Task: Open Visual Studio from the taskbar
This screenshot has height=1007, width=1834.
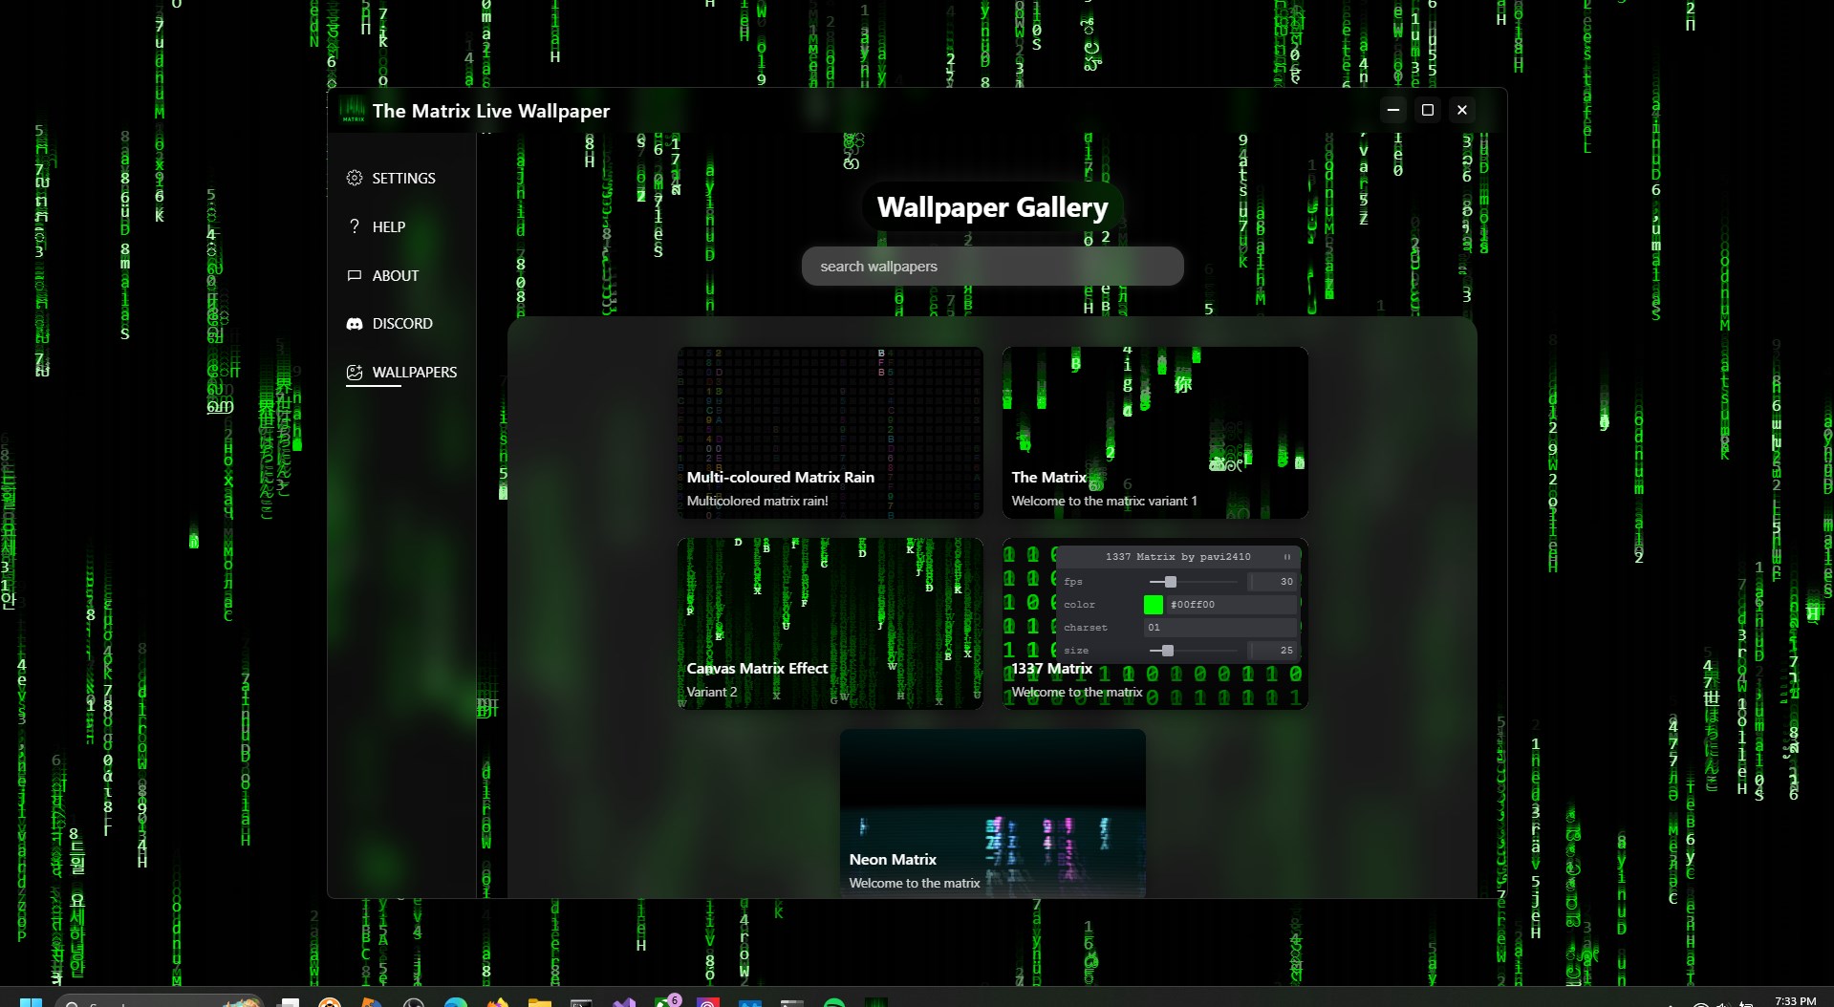Action: [623, 1002]
